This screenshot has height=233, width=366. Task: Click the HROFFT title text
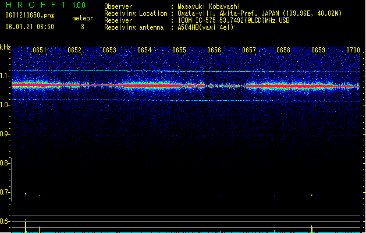point(36,5)
